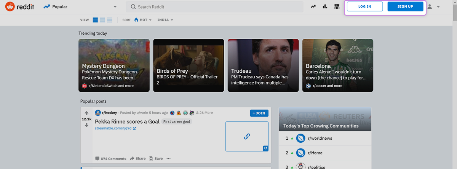
Task: Select the classic view layout icon
Action: pos(102,20)
